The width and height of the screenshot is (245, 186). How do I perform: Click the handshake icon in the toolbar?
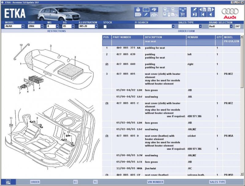pos(154,9)
